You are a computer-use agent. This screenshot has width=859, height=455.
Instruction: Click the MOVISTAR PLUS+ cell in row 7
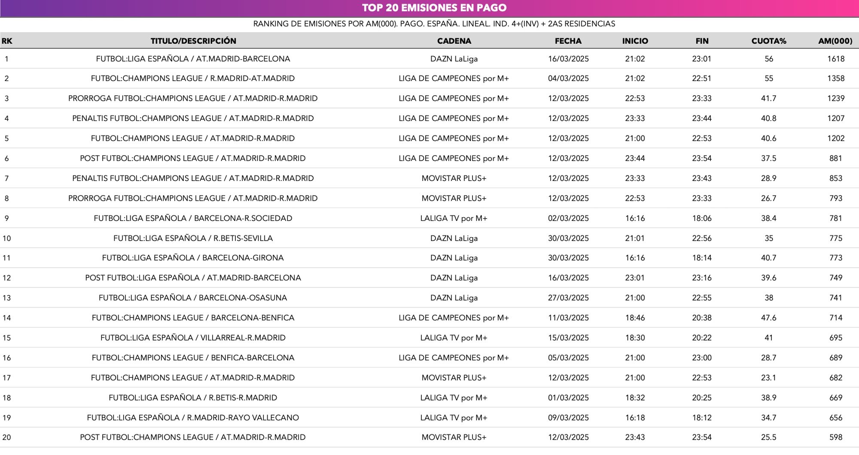click(x=453, y=178)
